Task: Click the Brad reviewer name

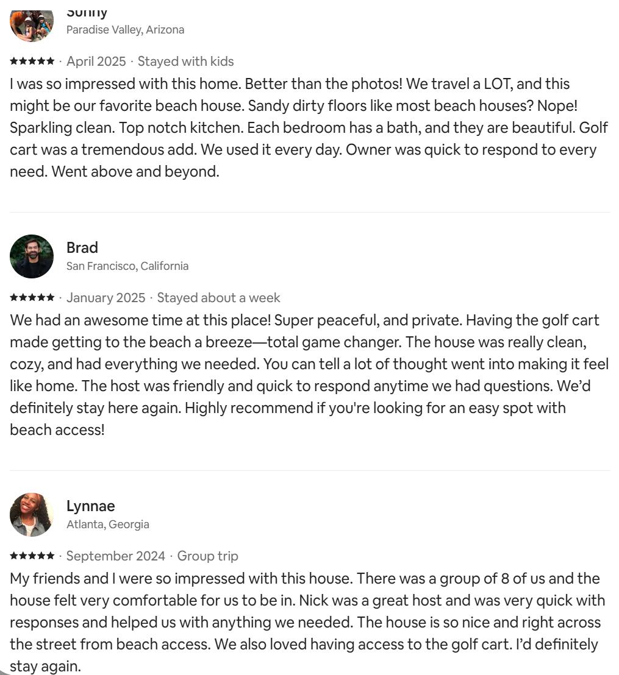Action: pos(82,247)
